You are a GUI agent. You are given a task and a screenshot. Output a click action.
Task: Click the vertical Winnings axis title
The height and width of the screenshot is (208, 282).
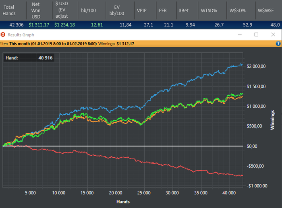click(x=272, y=120)
